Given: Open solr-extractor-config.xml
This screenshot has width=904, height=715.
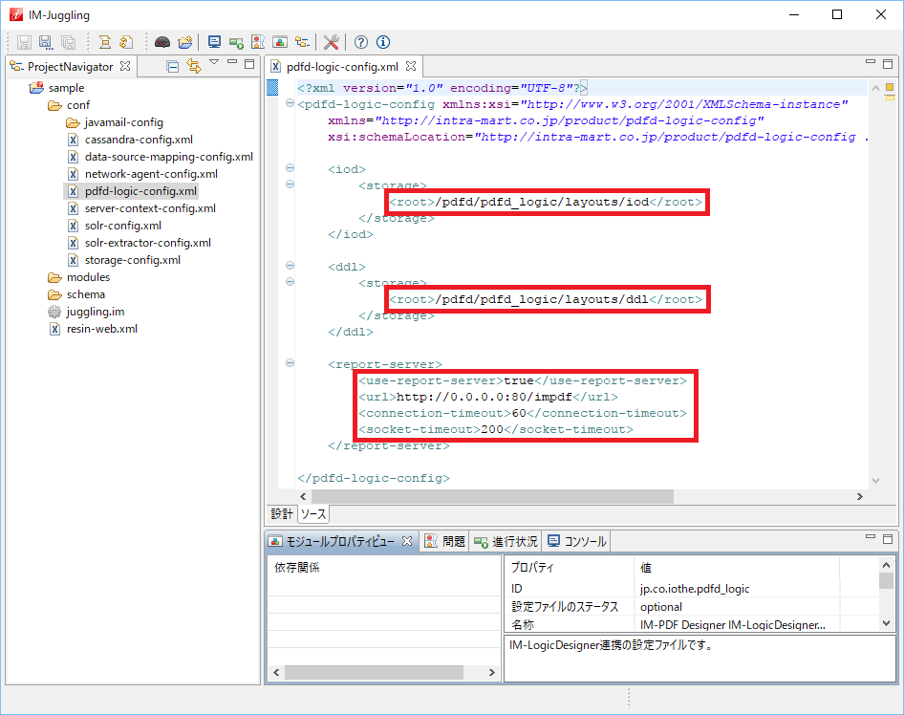Looking at the screenshot, I should pyautogui.click(x=147, y=244).
